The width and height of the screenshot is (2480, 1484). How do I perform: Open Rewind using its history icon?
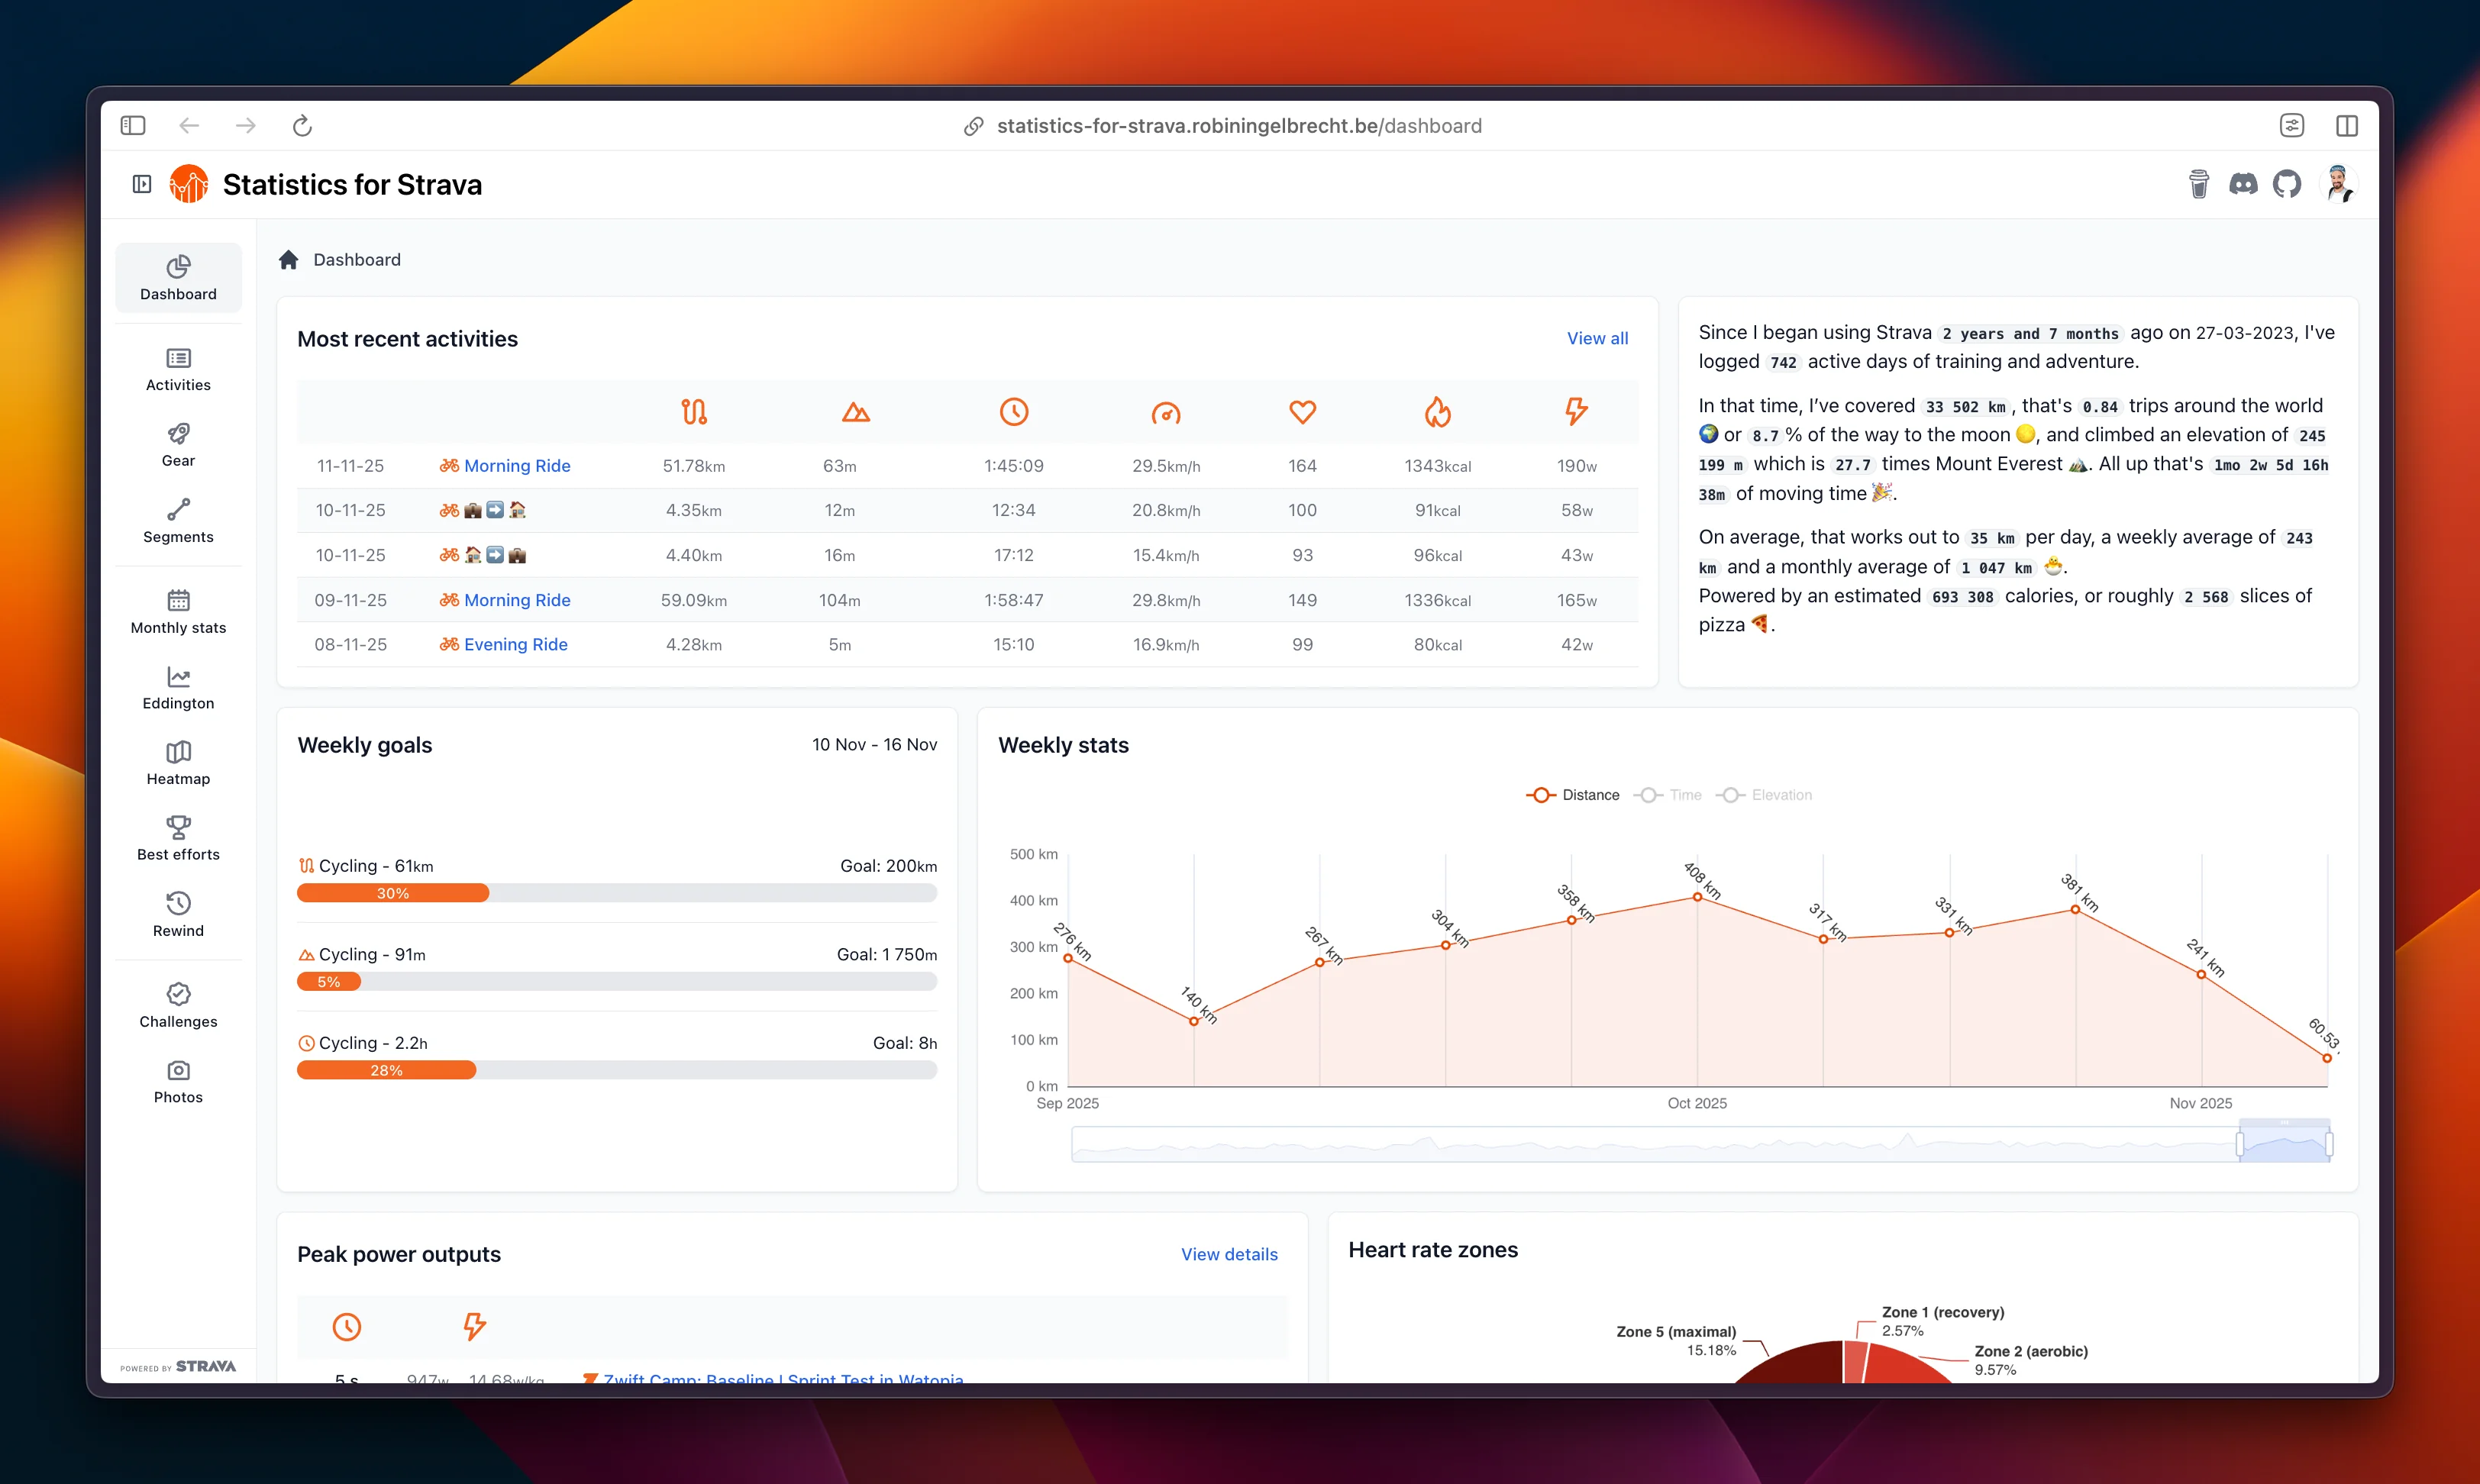[x=178, y=904]
